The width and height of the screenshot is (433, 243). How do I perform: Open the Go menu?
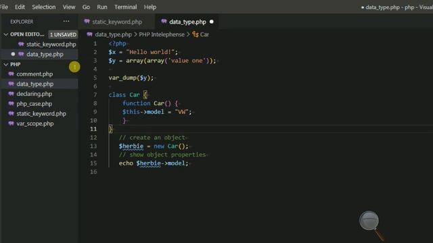click(86, 7)
